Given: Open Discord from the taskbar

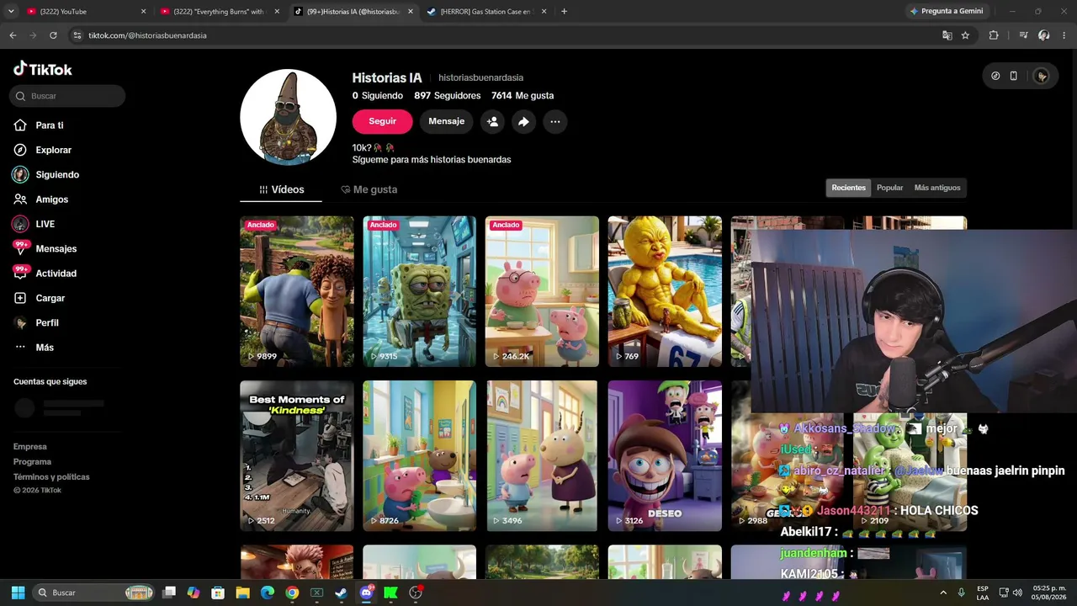Looking at the screenshot, I should click(x=366, y=593).
